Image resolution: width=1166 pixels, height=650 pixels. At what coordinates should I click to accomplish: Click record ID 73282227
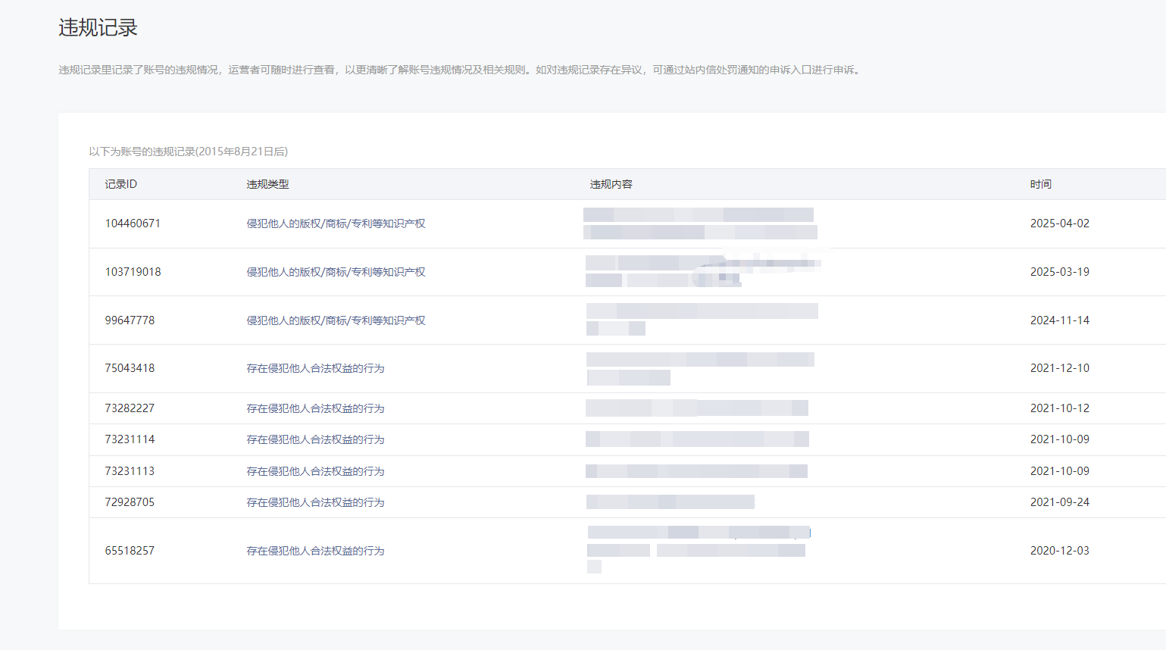click(x=130, y=408)
